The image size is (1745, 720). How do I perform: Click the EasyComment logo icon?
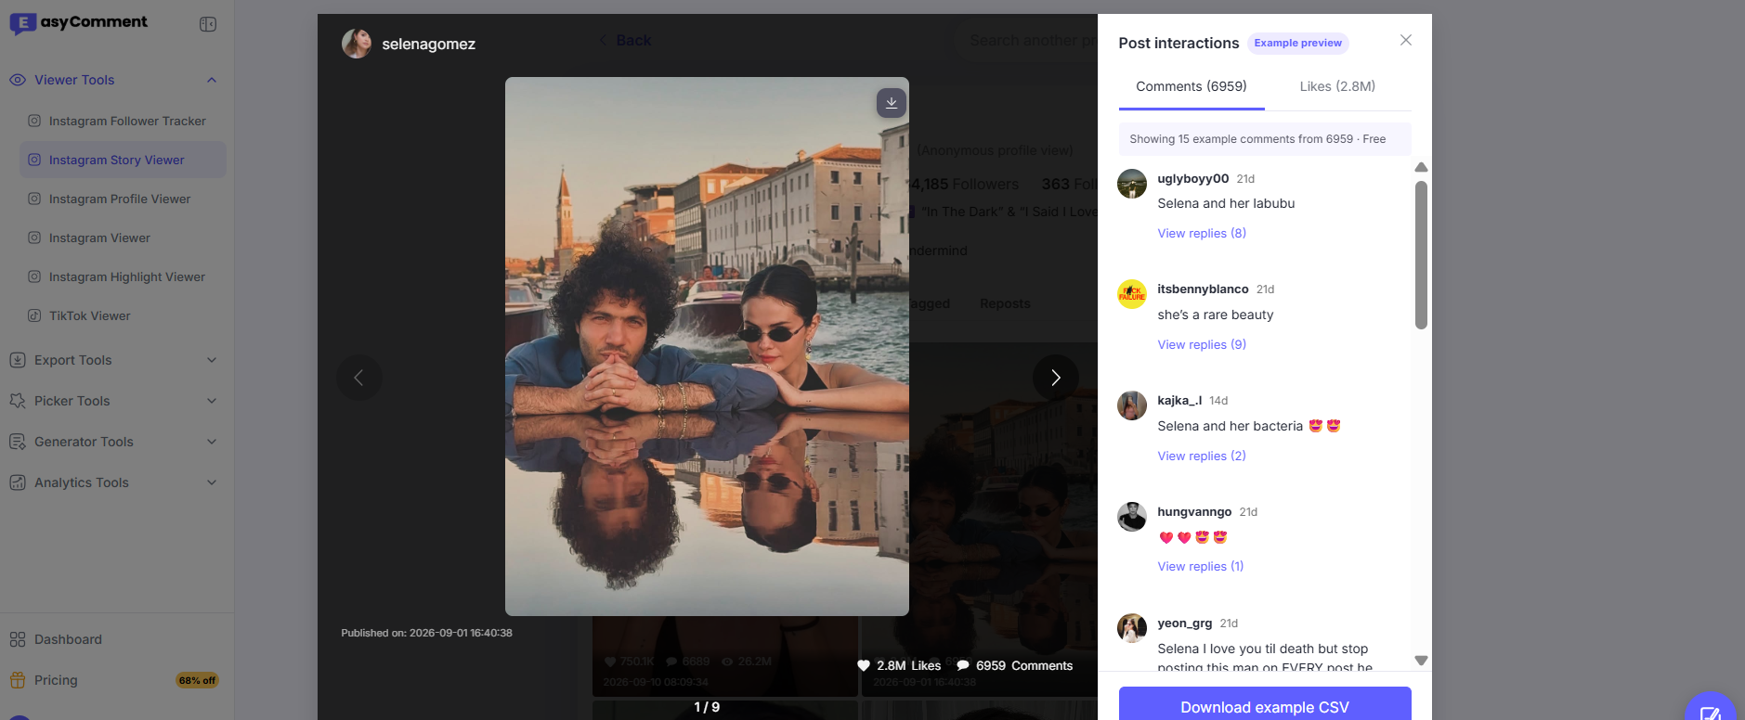[x=22, y=23]
